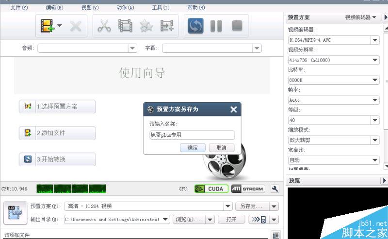This screenshot has width=388, height=239.
Task: Expand the 预览 panel arrow
Action: (x=384, y=181)
